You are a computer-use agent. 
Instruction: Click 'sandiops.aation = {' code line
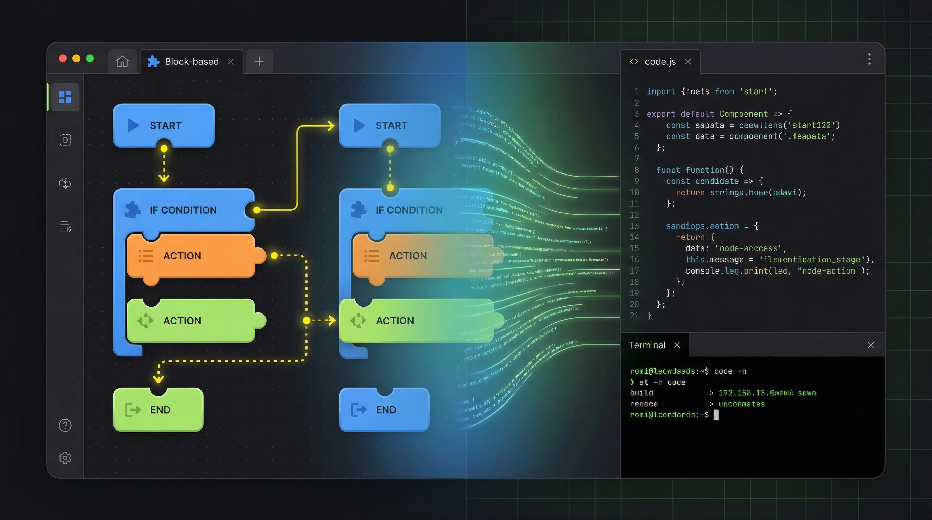(x=712, y=226)
